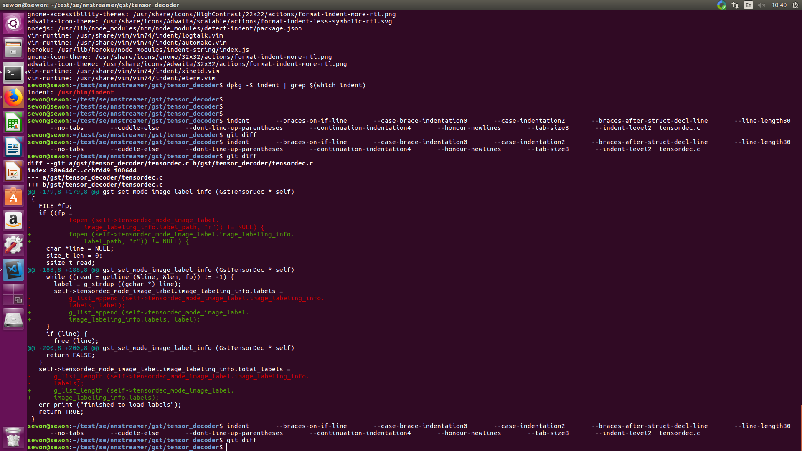Open LibreOffice Writer from the launcher
The height and width of the screenshot is (451, 802).
[x=13, y=147]
